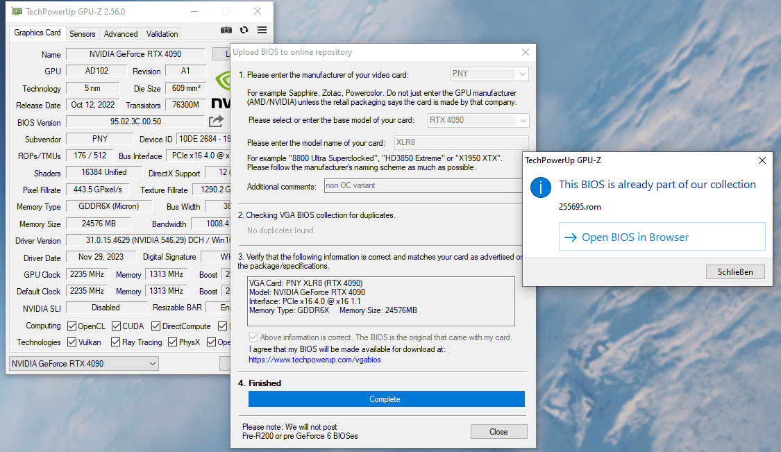The height and width of the screenshot is (452, 781).
Task: Take a screenshot with the camera icon
Action: pyautogui.click(x=226, y=30)
